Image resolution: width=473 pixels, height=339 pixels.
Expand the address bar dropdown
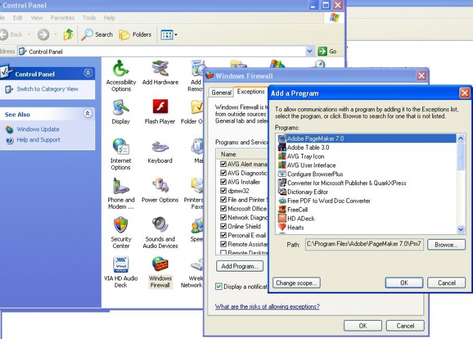pyautogui.click(x=310, y=51)
